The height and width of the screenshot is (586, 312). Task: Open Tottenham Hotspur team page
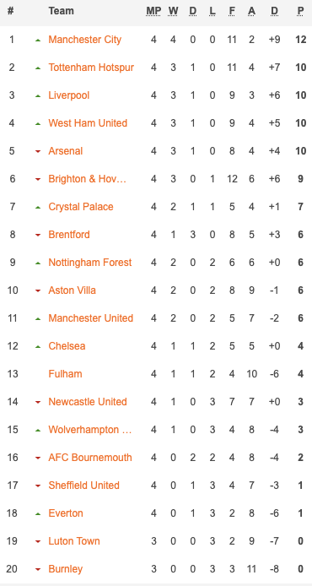(x=91, y=68)
